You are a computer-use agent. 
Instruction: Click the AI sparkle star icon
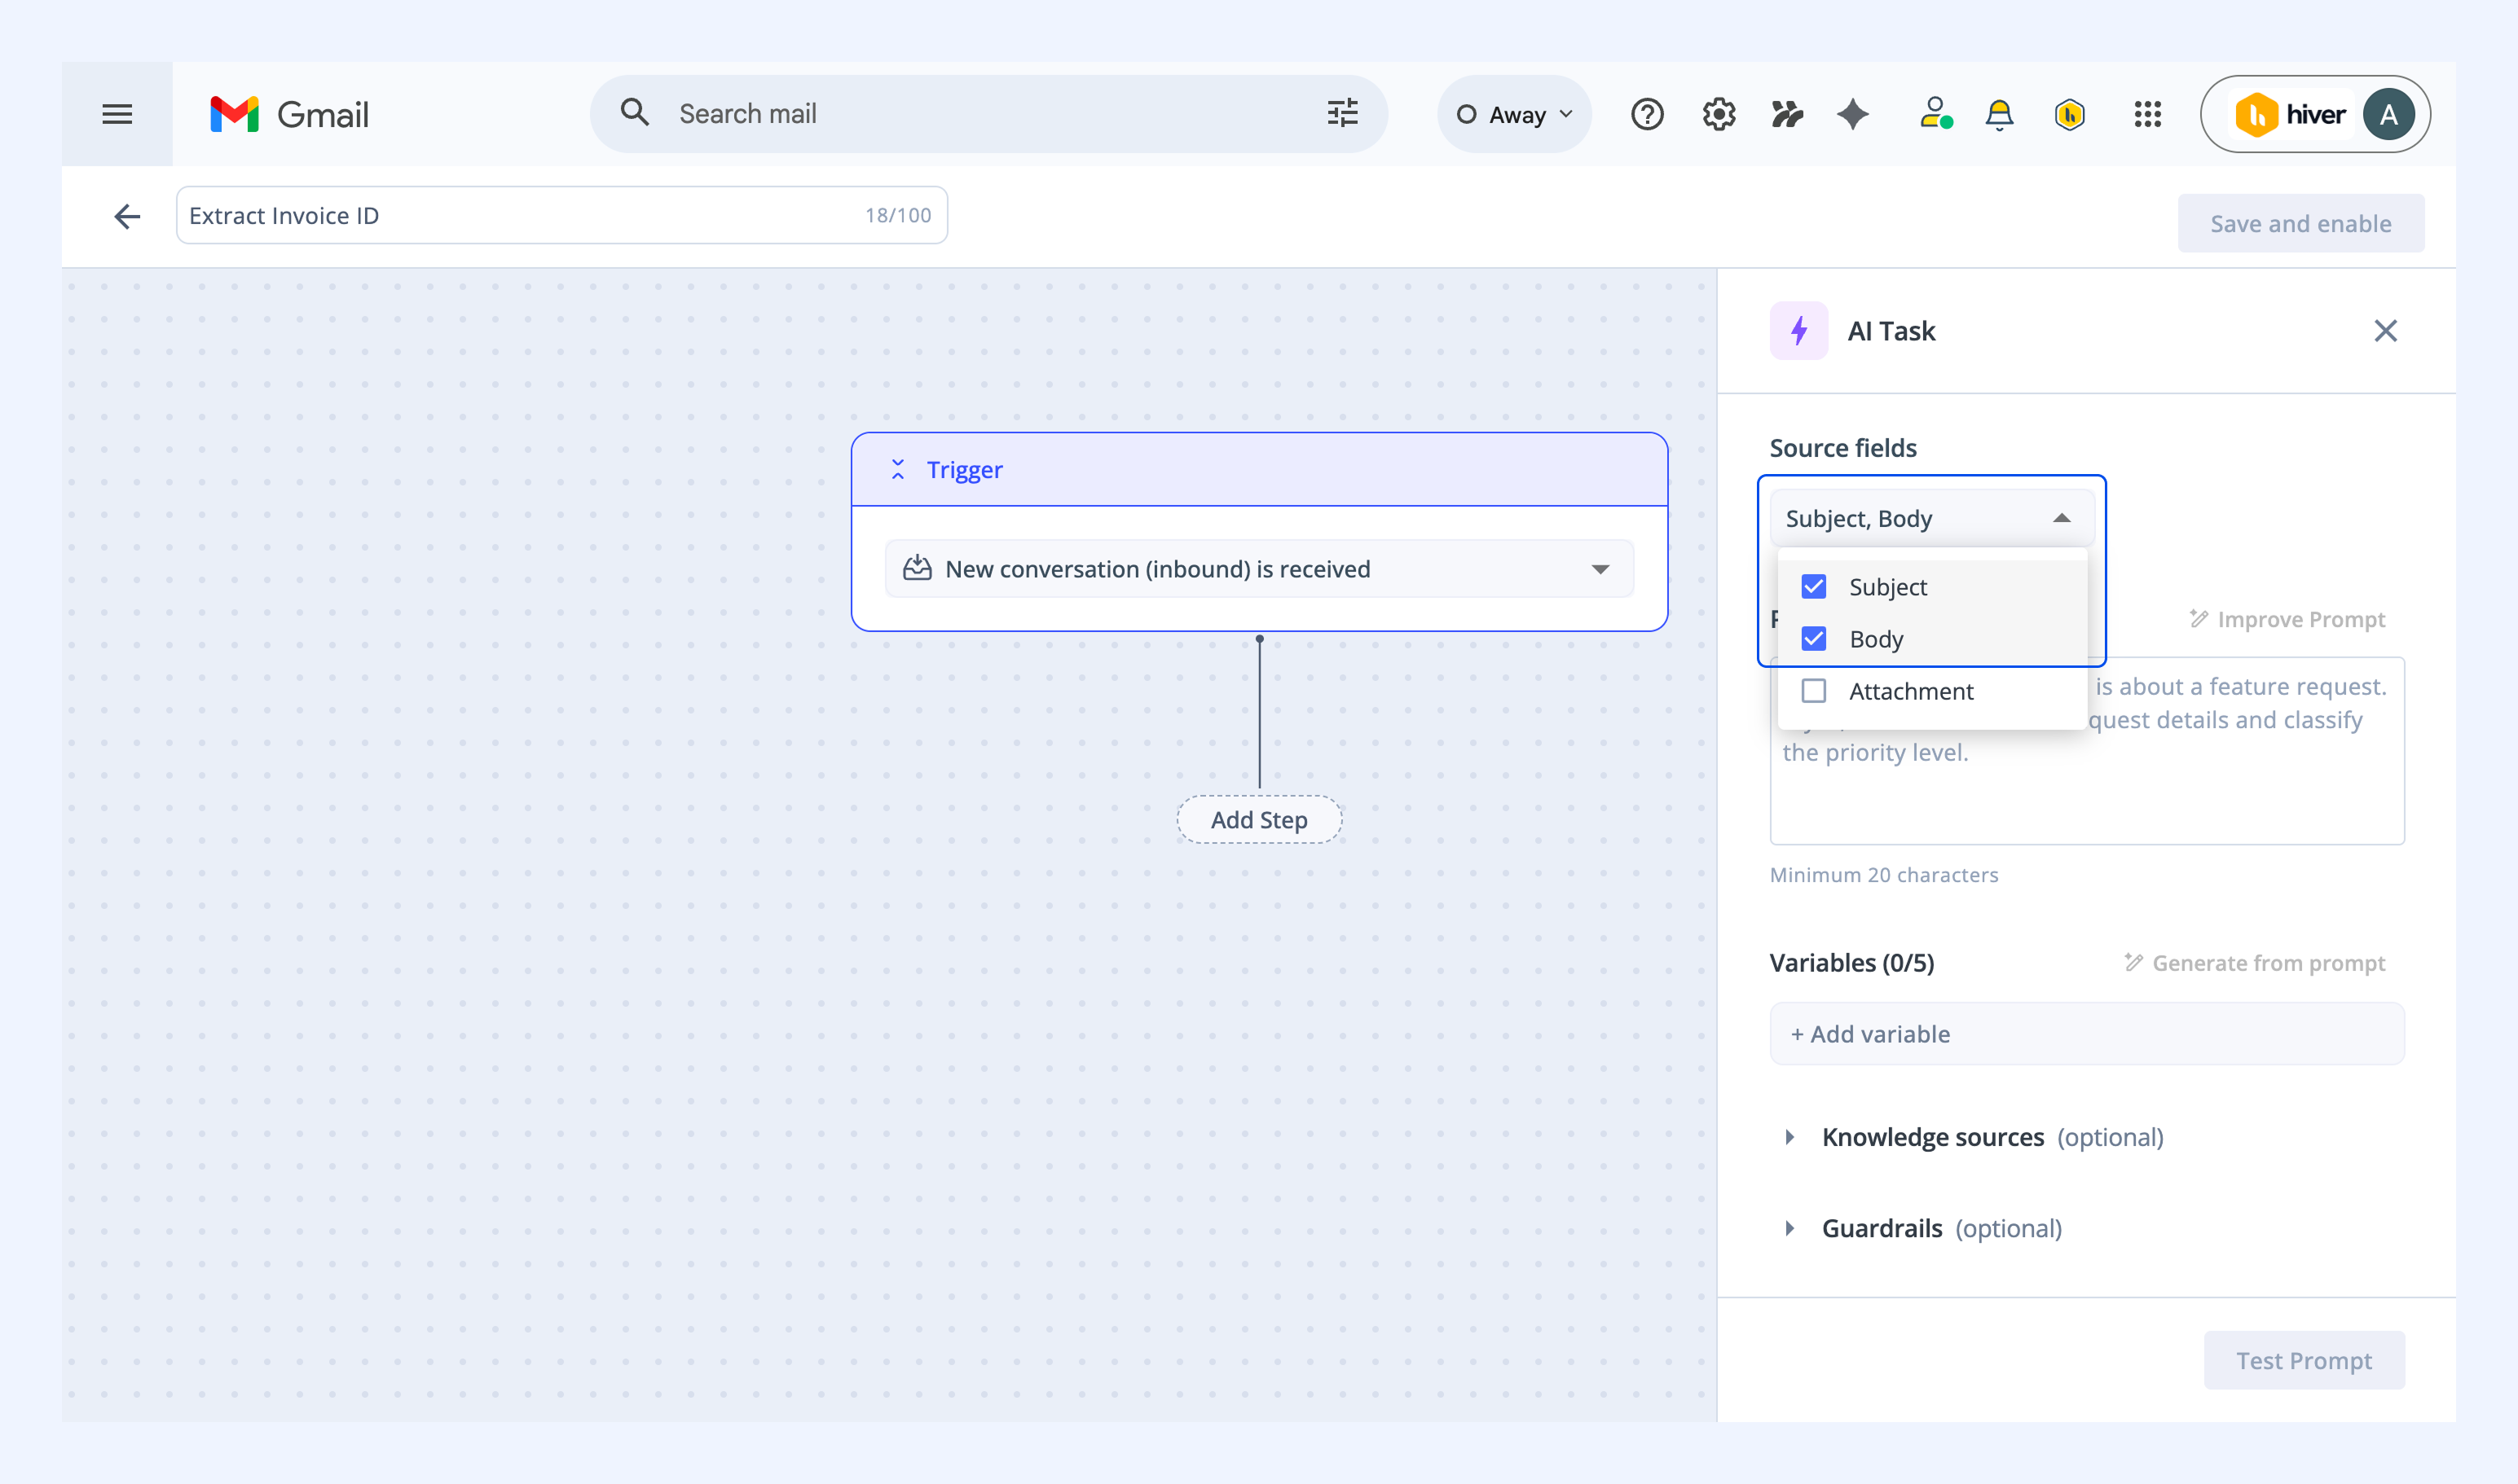[1853, 114]
